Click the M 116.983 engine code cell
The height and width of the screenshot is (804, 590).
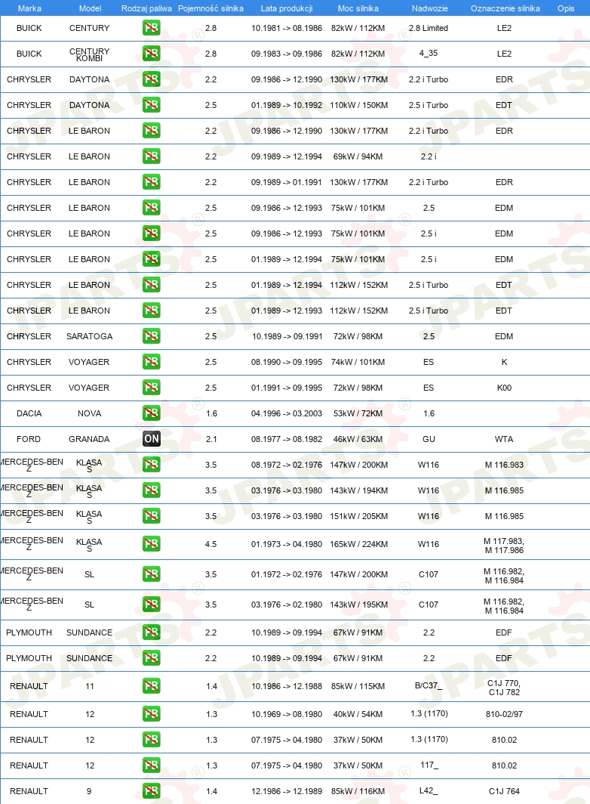504,465
